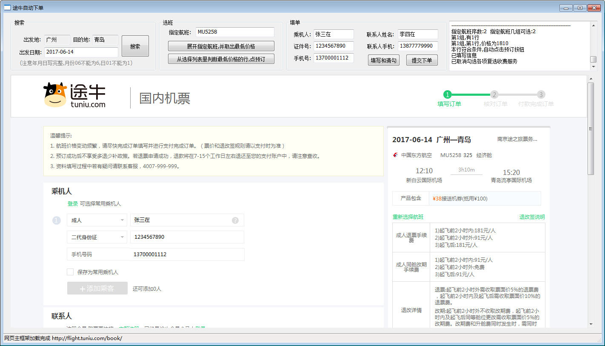Open the 成人 passenger type dropdown
The width and height of the screenshot is (605, 346).
click(97, 220)
